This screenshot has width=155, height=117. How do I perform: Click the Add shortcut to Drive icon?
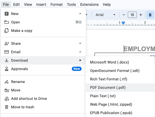[7, 99]
